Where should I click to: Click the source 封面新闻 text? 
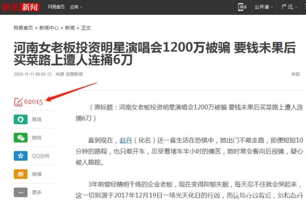74,74
